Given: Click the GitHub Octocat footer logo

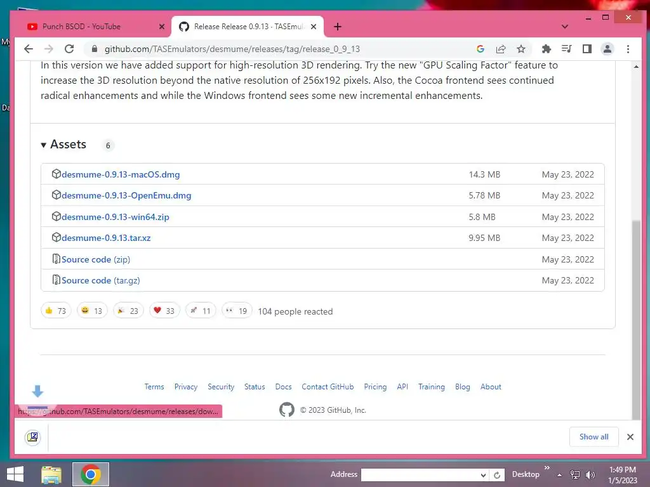Looking at the screenshot, I should (x=286, y=410).
